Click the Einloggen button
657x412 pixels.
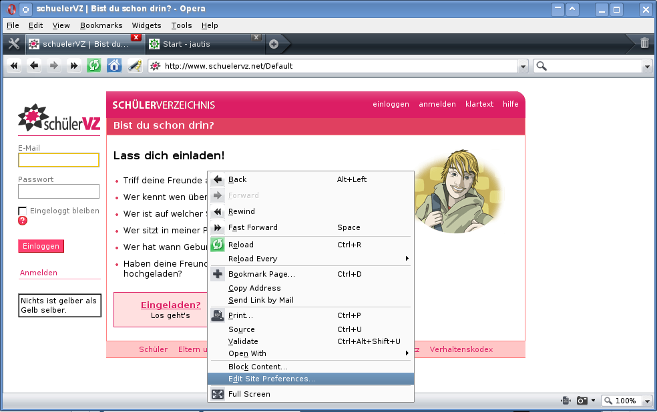coord(41,246)
